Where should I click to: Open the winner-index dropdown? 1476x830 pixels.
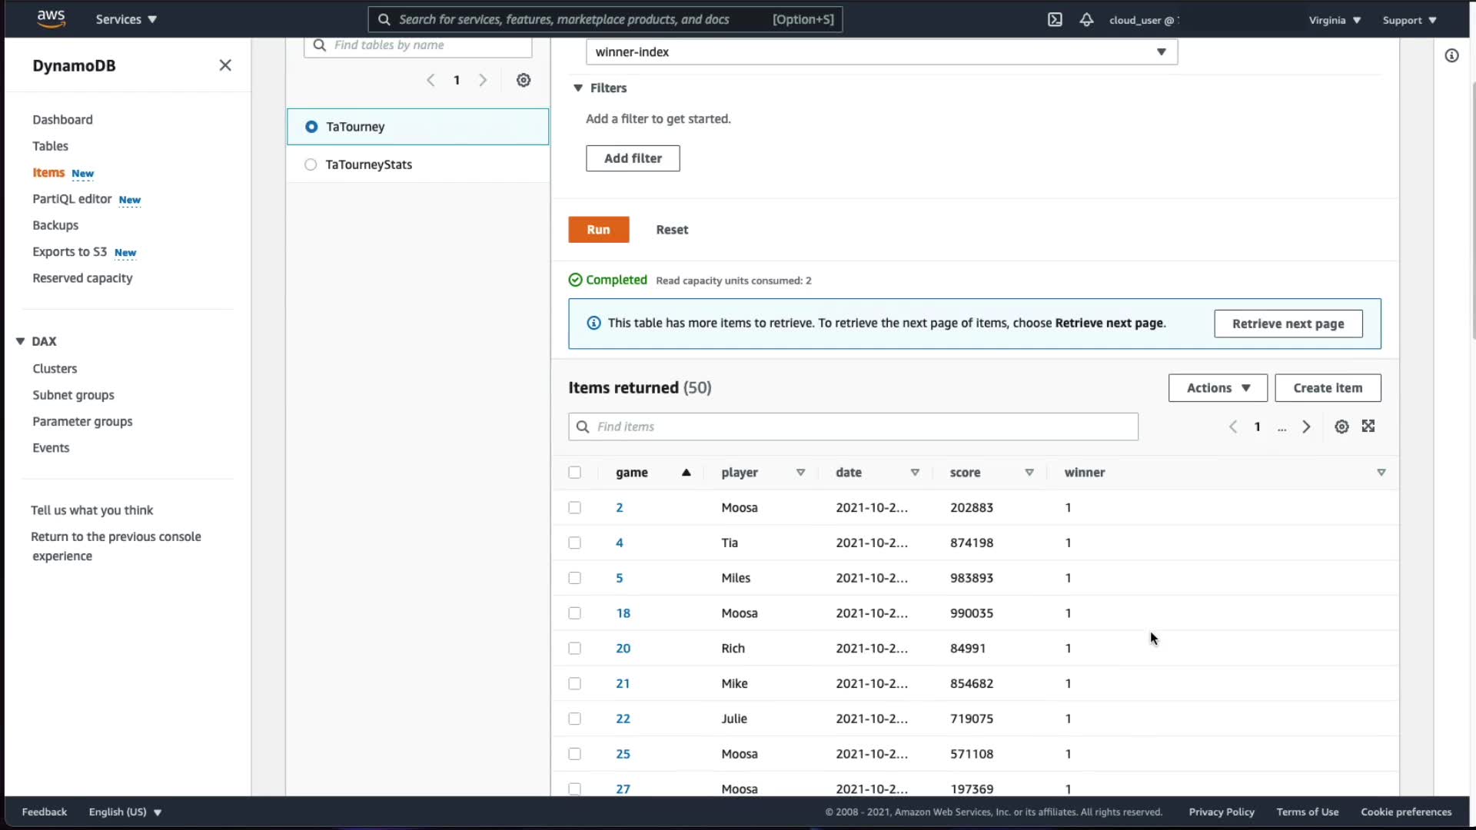[881, 52]
